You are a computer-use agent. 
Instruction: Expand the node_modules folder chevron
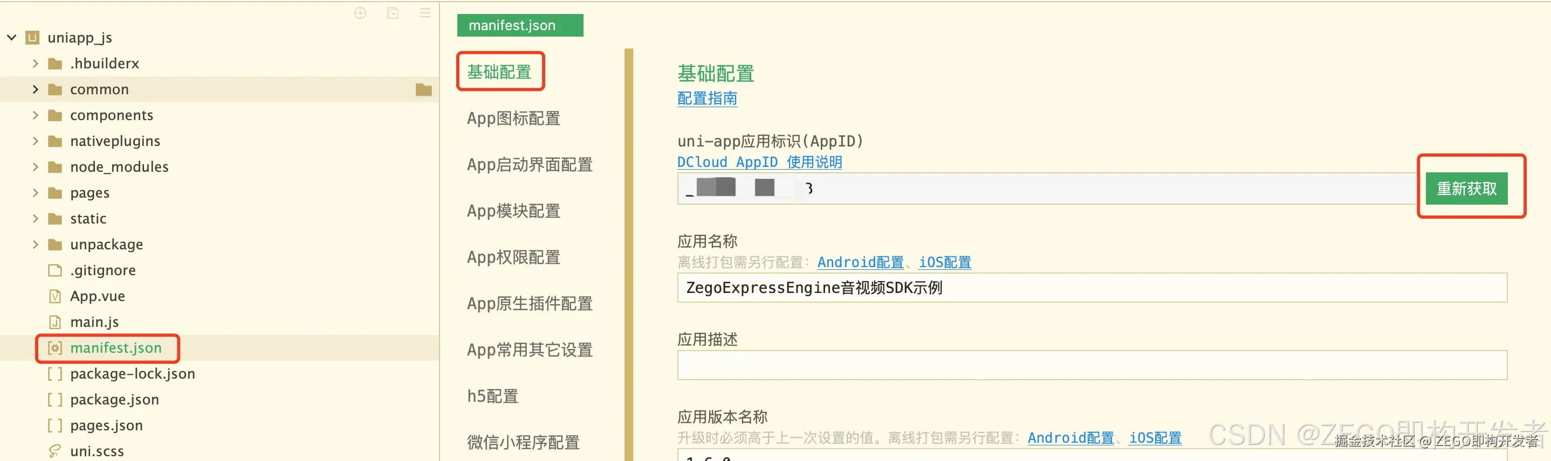[35, 167]
